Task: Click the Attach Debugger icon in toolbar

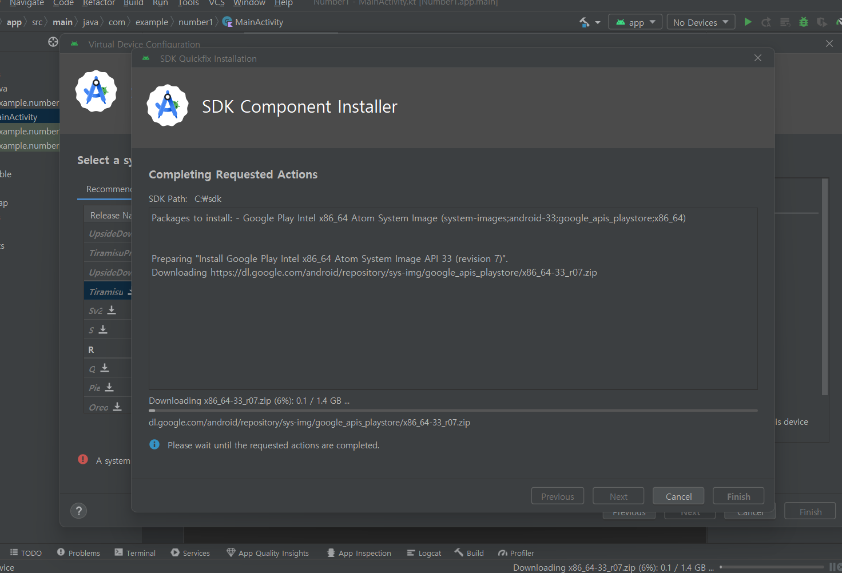Action: [x=822, y=22]
